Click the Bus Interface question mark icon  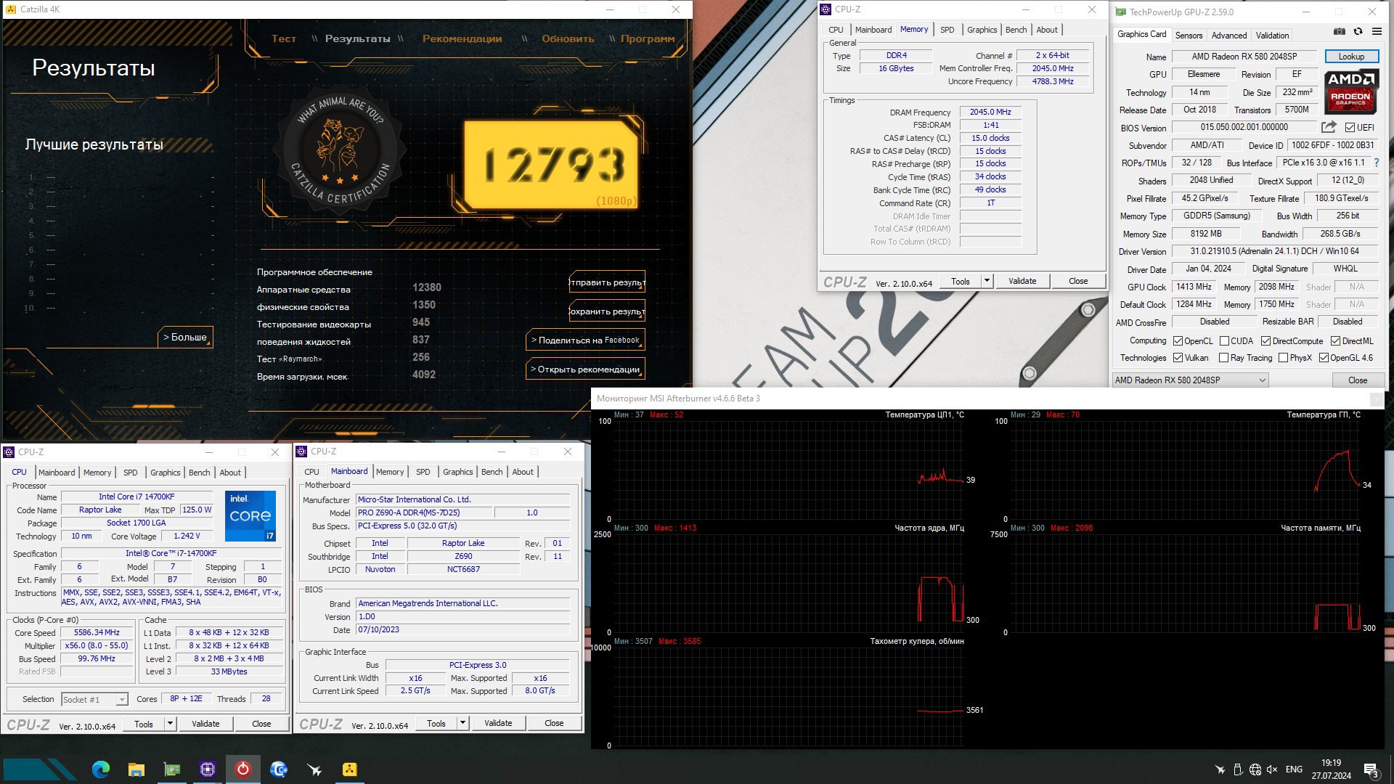click(x=1376, y=163)
